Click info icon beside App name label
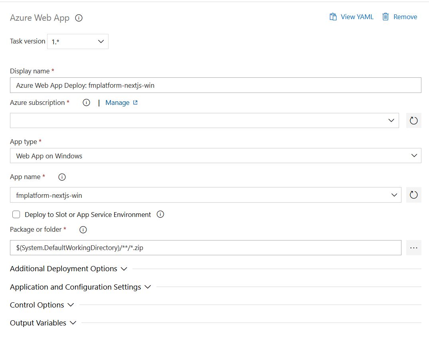Image resolution: width=429 pixels, height=345 pixels. [62, 177]
